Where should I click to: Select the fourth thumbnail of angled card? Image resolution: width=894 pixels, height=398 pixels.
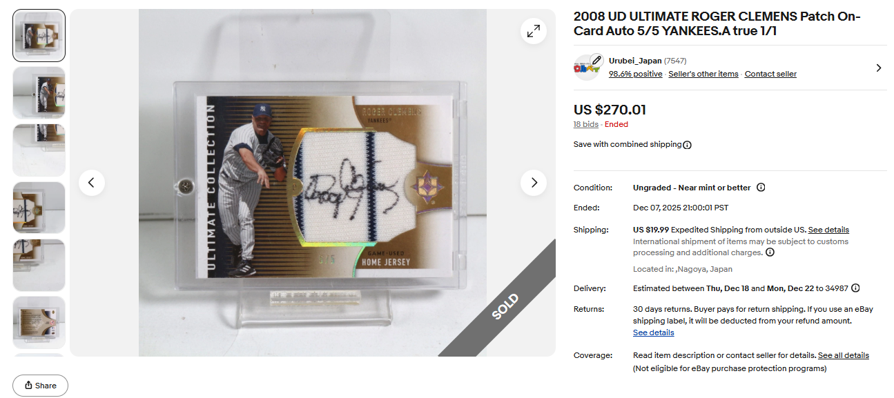pos(39,208)
